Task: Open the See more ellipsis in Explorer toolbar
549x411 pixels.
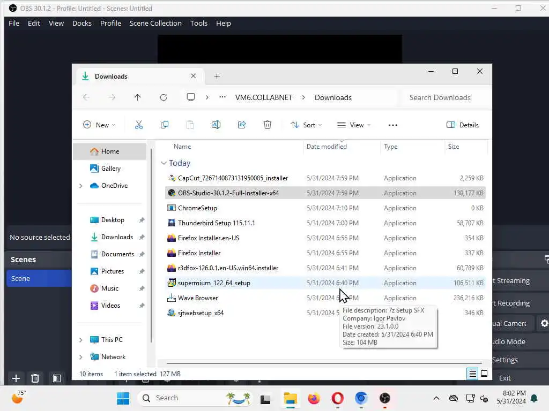Action: (393, 125)
